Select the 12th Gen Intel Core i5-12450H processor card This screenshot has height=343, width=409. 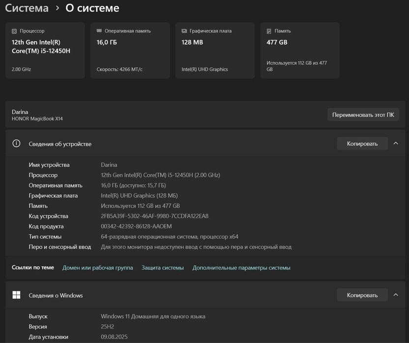[45, 51]
